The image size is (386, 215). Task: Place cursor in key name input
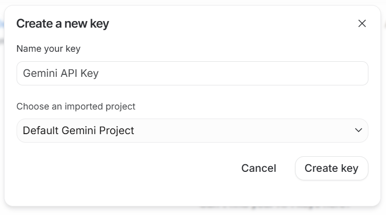click(x=192, y=73)
